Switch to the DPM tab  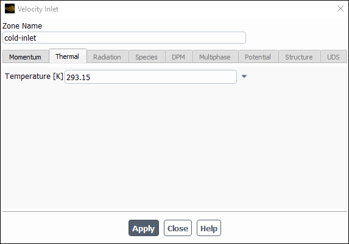point(178,57)
